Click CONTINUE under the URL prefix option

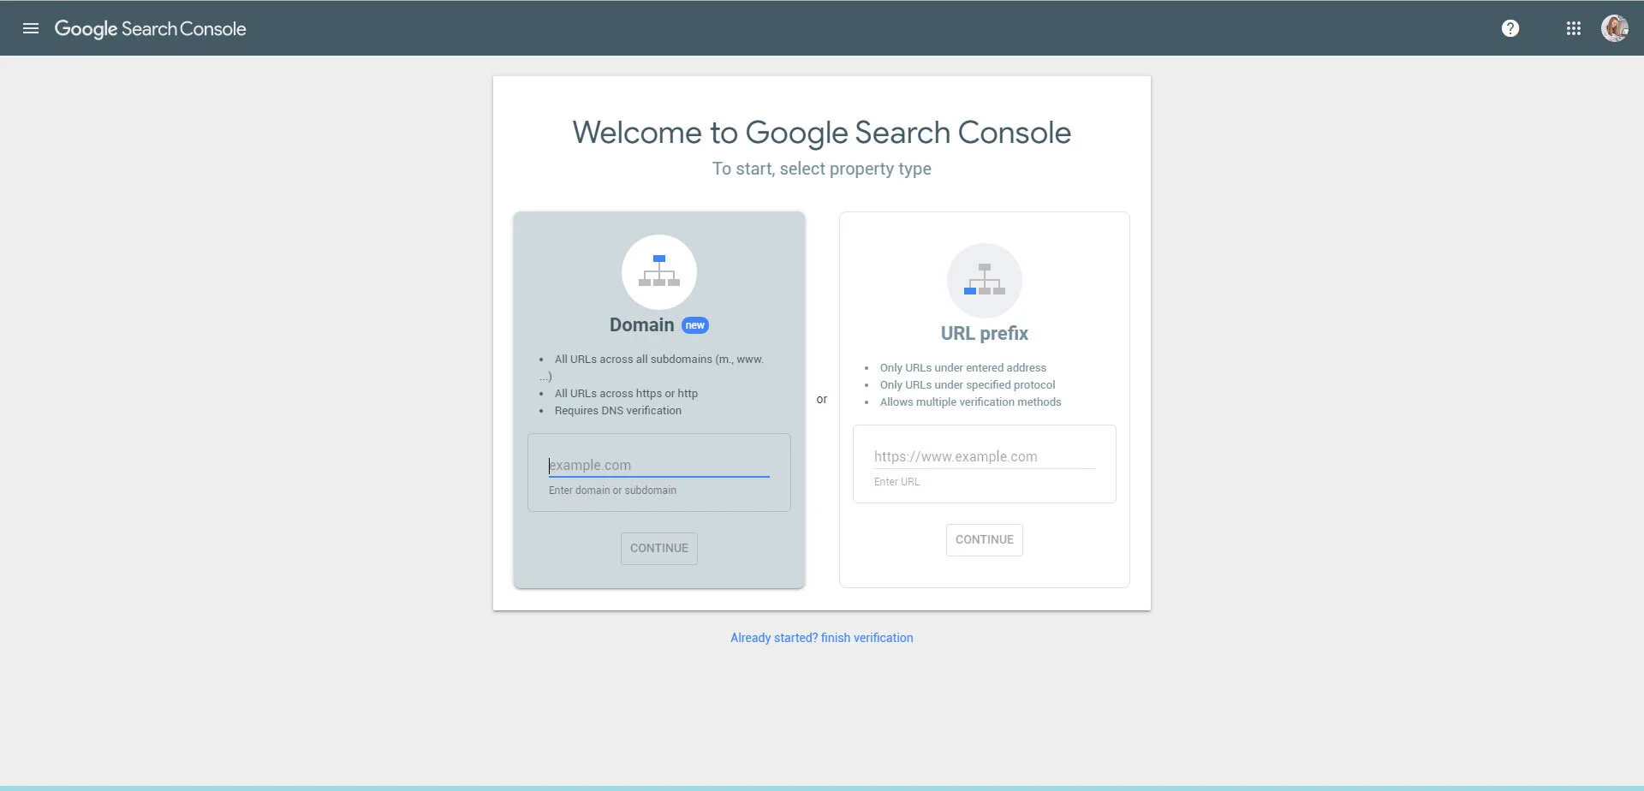tap(984, 539)
